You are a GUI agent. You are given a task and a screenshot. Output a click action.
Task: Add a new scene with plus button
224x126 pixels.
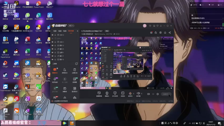pyautogui.click(x=77, y=31)
